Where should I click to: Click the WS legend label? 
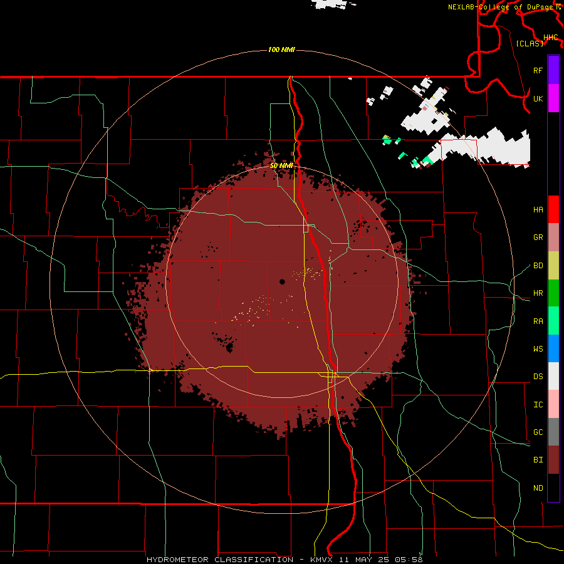538,349
